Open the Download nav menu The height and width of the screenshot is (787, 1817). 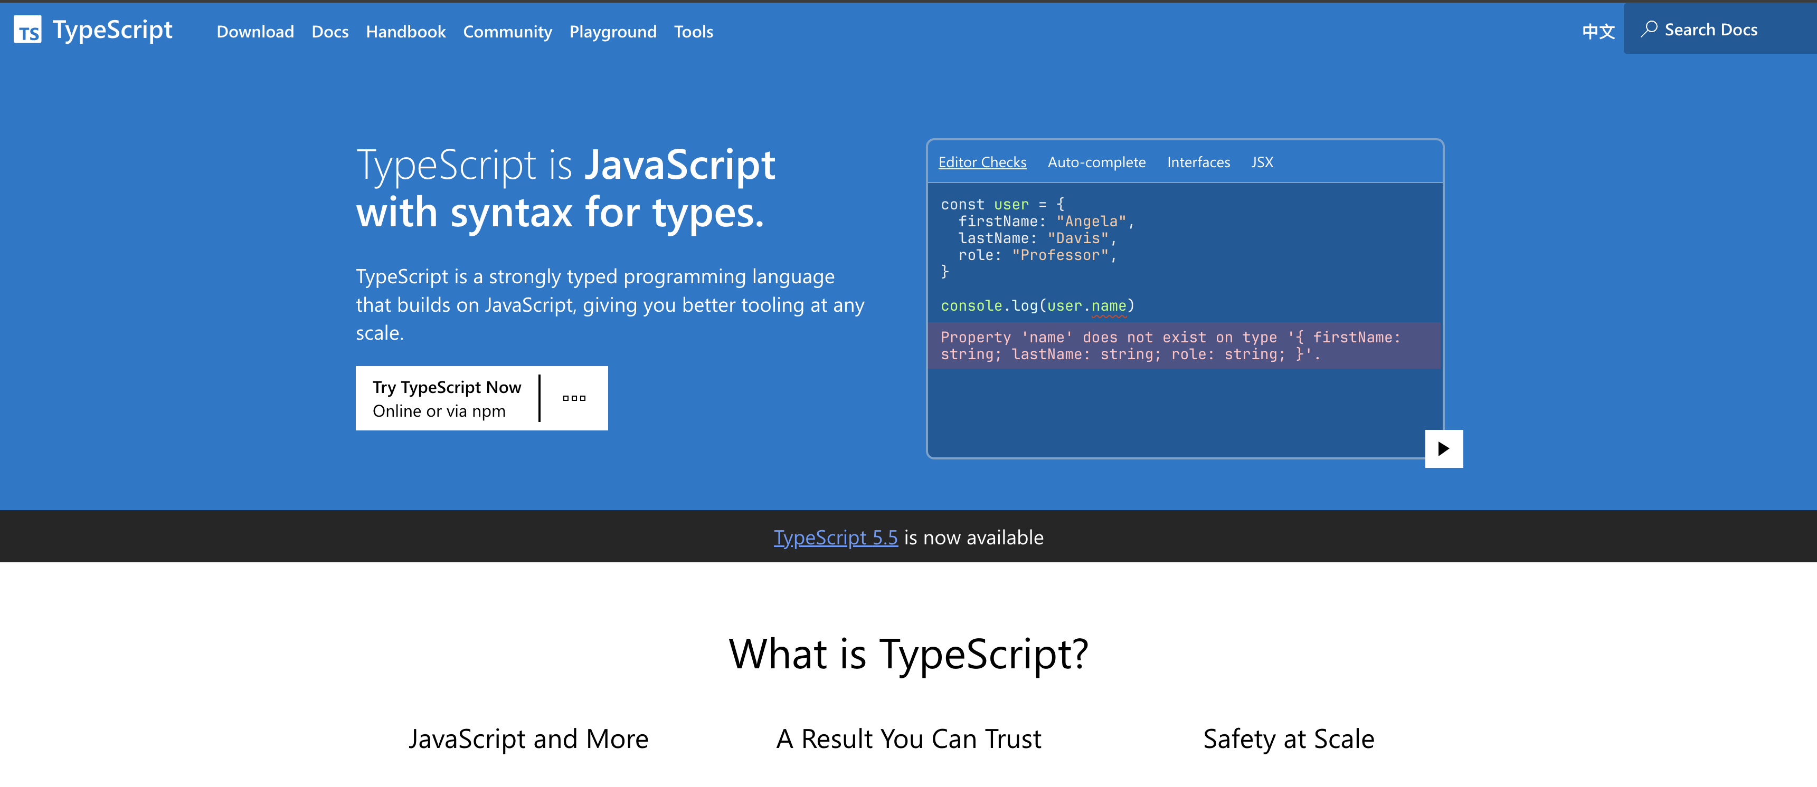coord(255,32)
